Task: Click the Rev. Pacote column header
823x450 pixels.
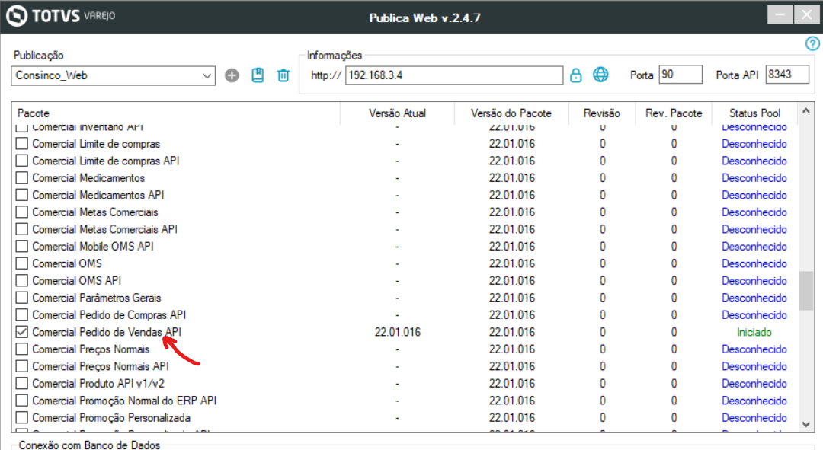Action: tap(674, 113)
